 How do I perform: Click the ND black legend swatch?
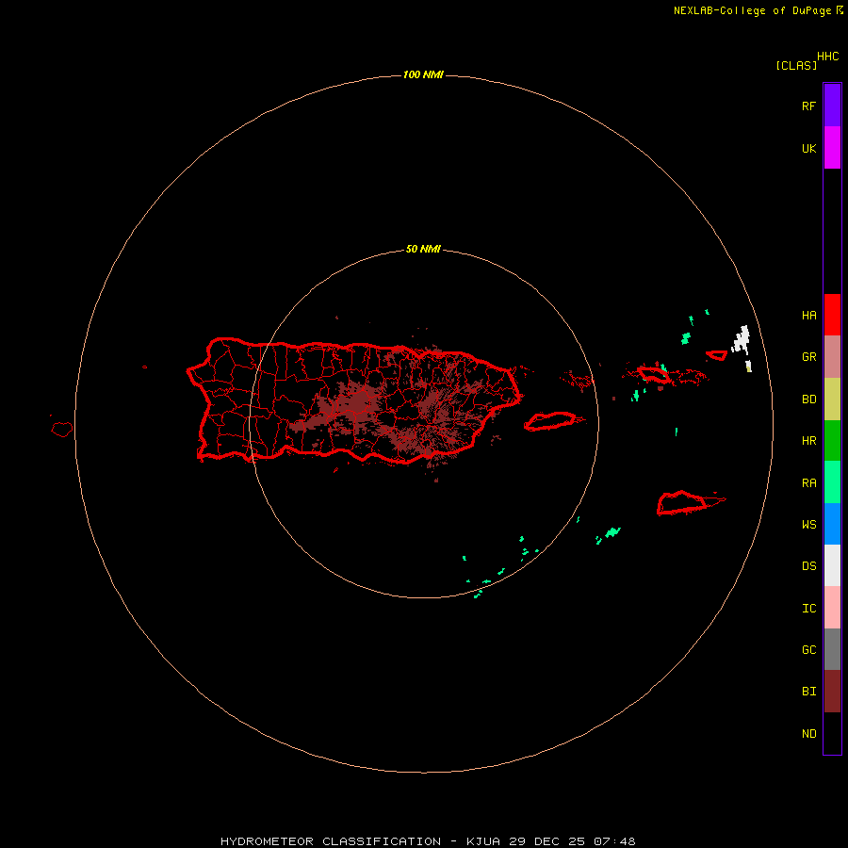[832, 733]
